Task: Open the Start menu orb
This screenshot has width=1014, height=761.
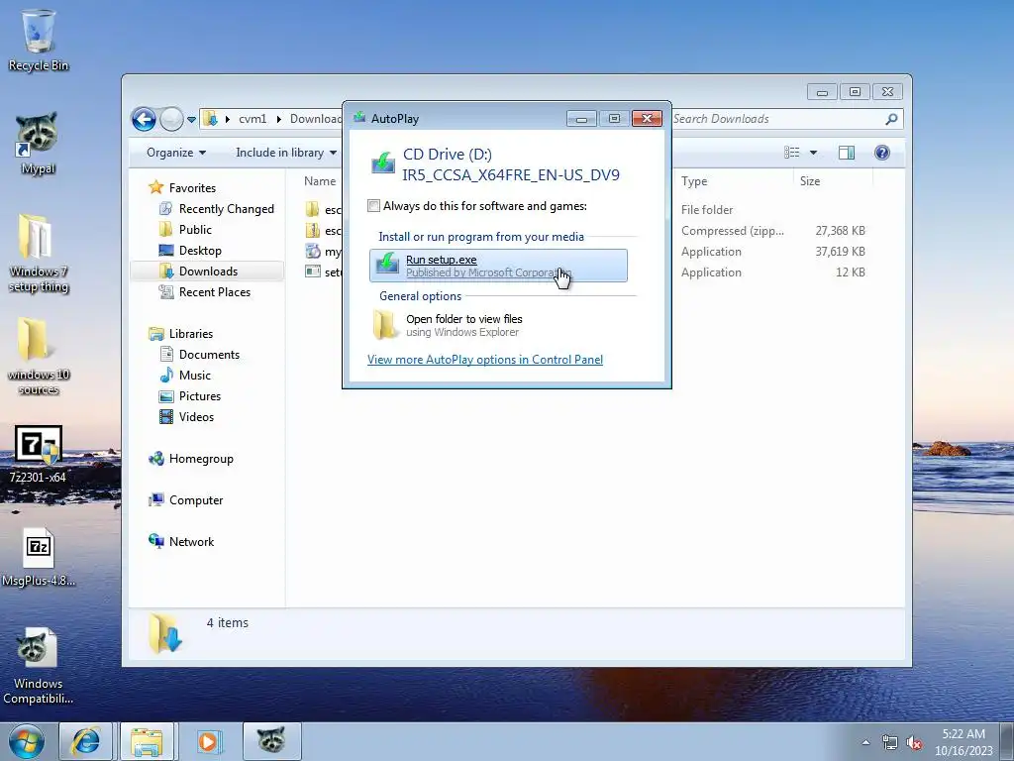Action: (27, 741)
